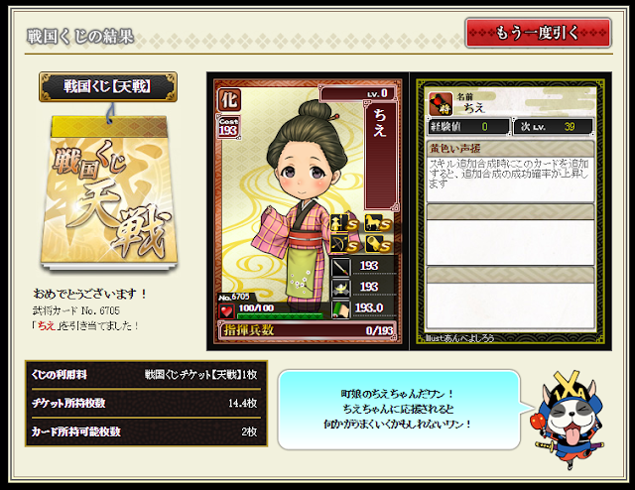Click the 将 badge icon beside name
Viewport: 635px width, 490px height.
pyautogui.click(x=441, y=104)
